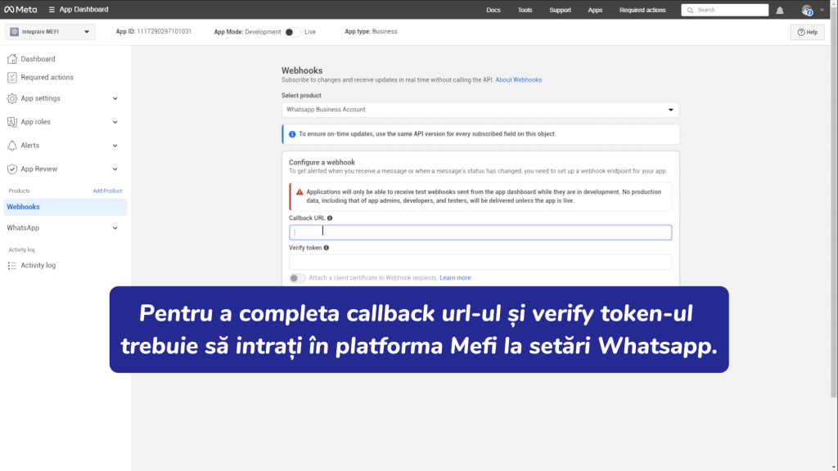Open Select product dropdown Whatsapp Business Account
This screenshot has height=471, width=838.
point(480,110)
